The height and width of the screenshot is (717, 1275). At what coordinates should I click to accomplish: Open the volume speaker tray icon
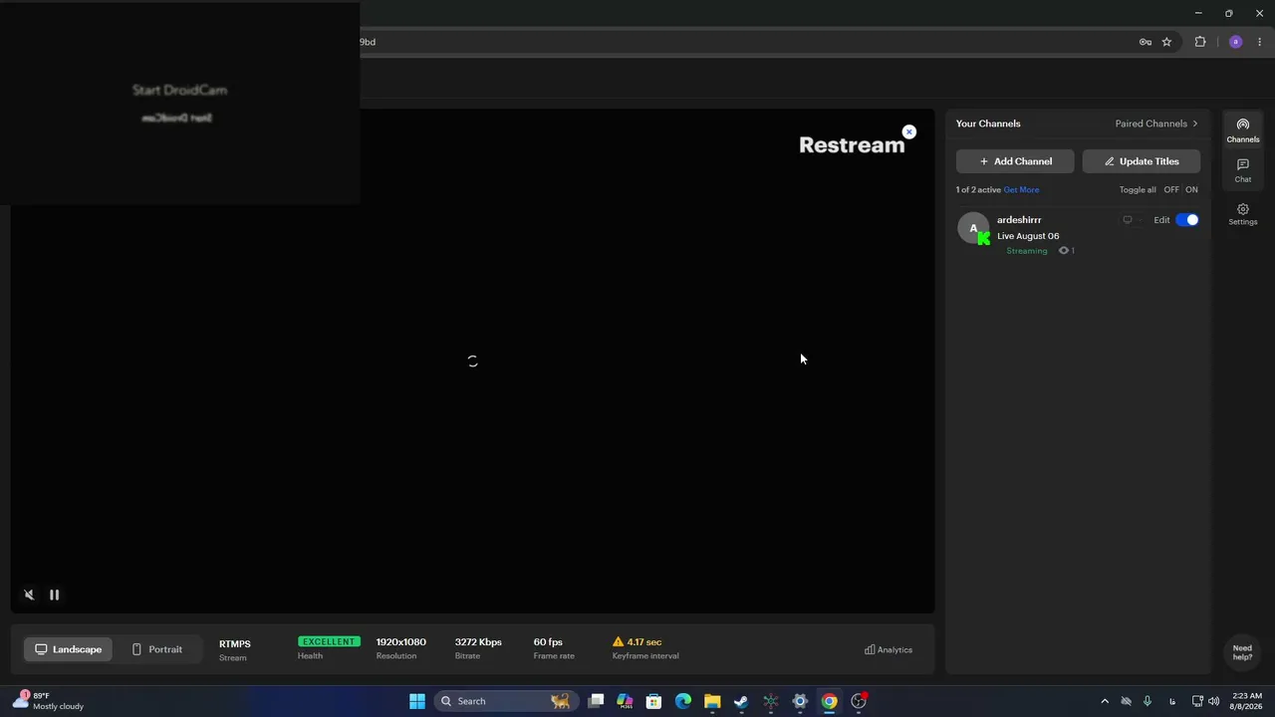coord(1213,701)
